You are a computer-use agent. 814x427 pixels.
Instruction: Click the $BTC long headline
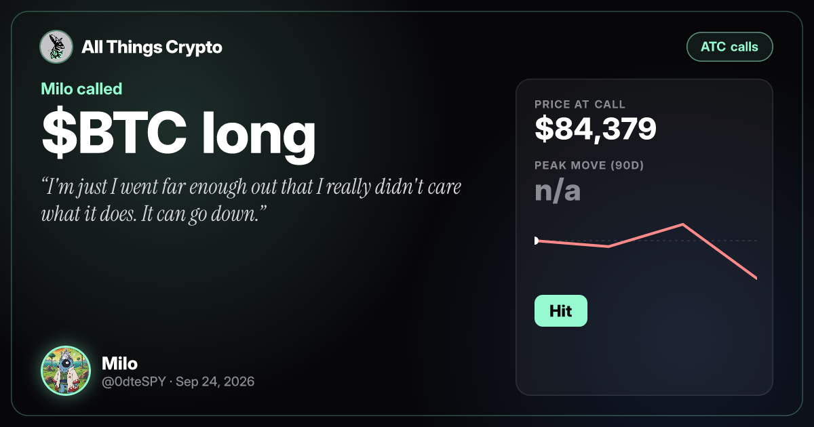(178, 134)
